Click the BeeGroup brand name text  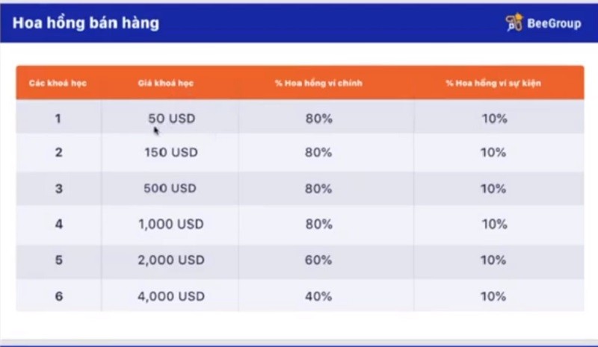554,23
